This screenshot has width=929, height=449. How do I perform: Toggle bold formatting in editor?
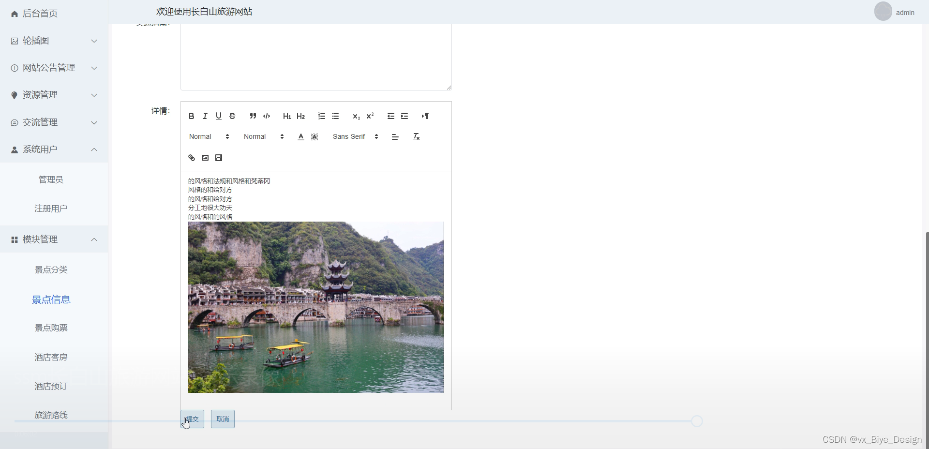click(192, 116)
